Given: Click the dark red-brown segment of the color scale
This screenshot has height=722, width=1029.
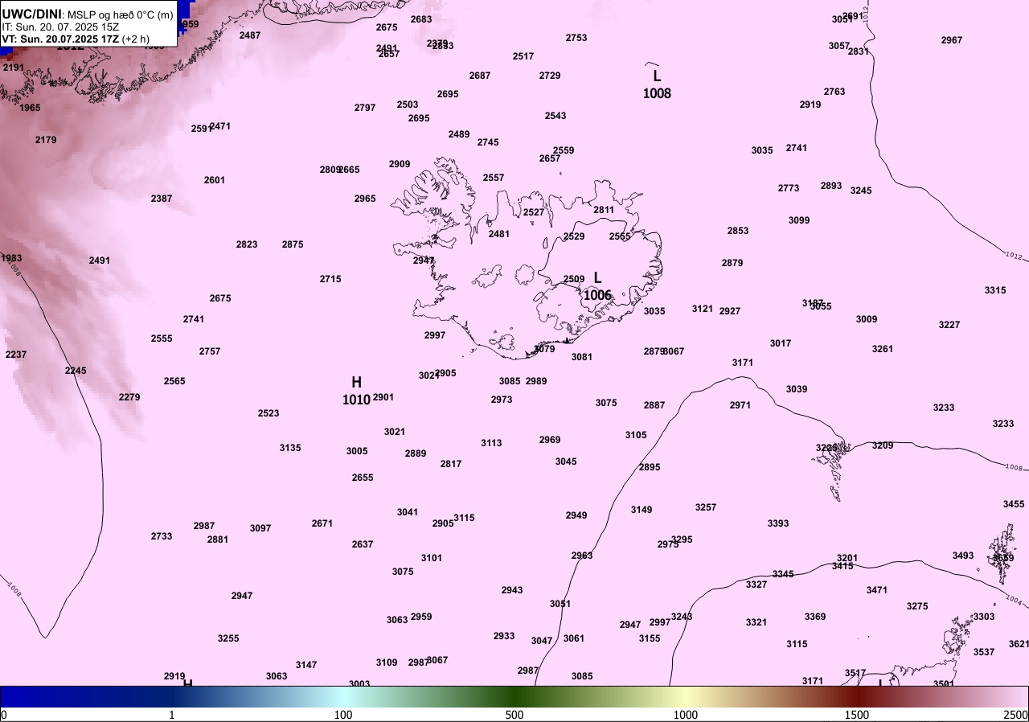Looking at the screenshot, I should [x=857, y=696].
